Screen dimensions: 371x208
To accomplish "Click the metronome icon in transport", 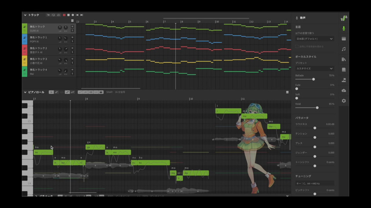I will [x=58, y=15].
